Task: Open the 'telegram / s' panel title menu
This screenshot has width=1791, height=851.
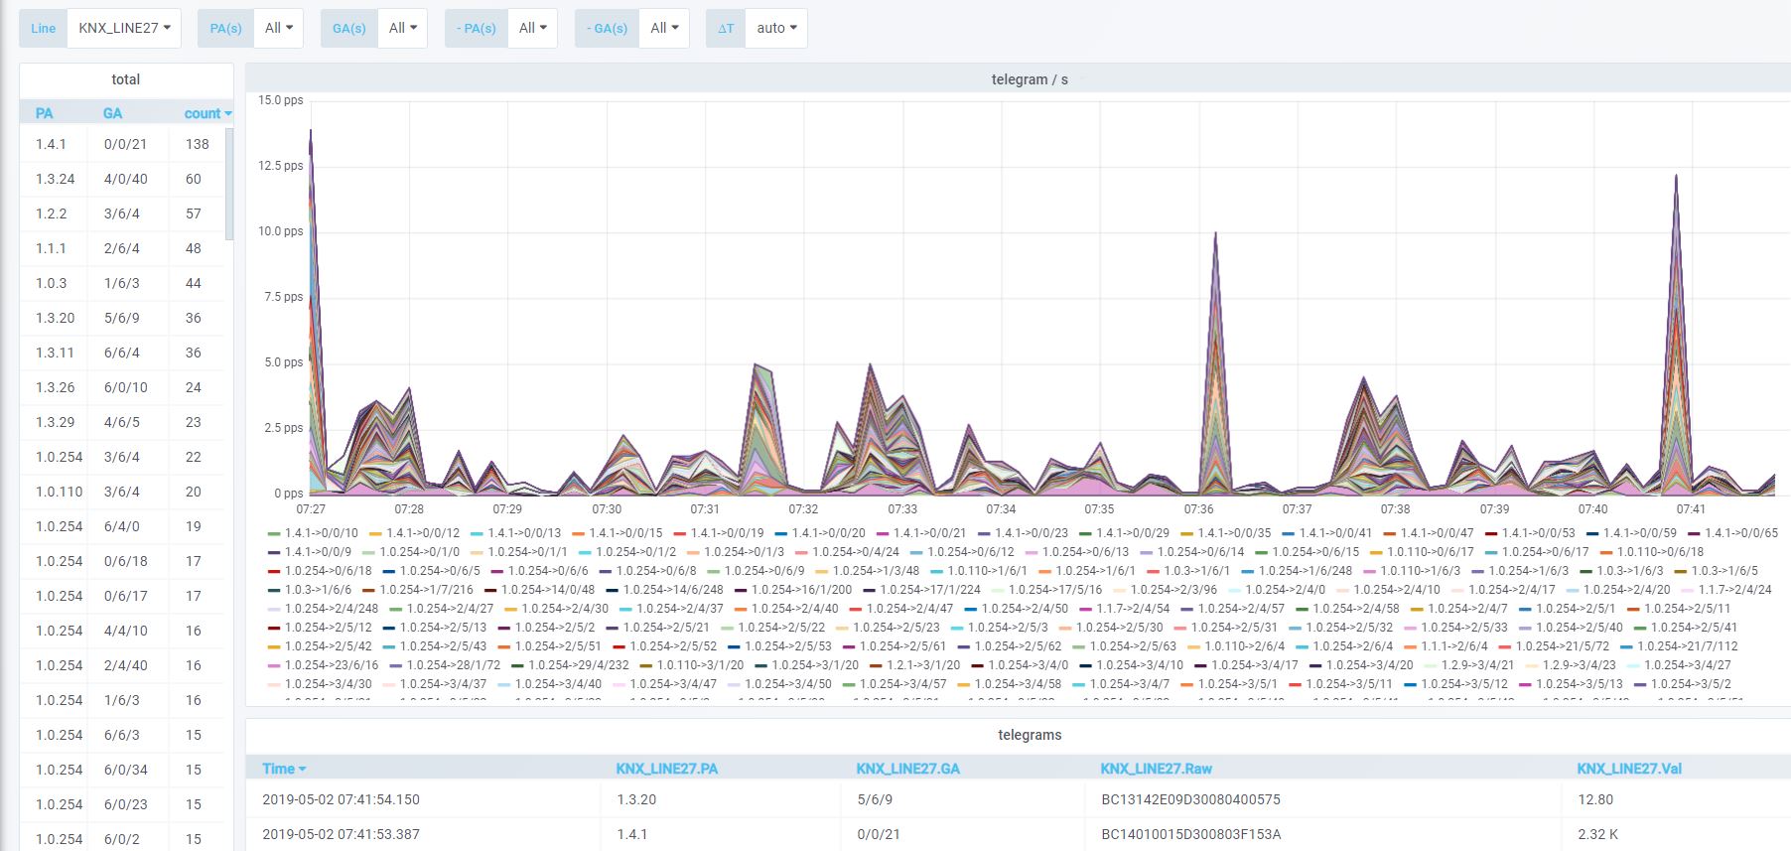Action: coord(1030,79)
